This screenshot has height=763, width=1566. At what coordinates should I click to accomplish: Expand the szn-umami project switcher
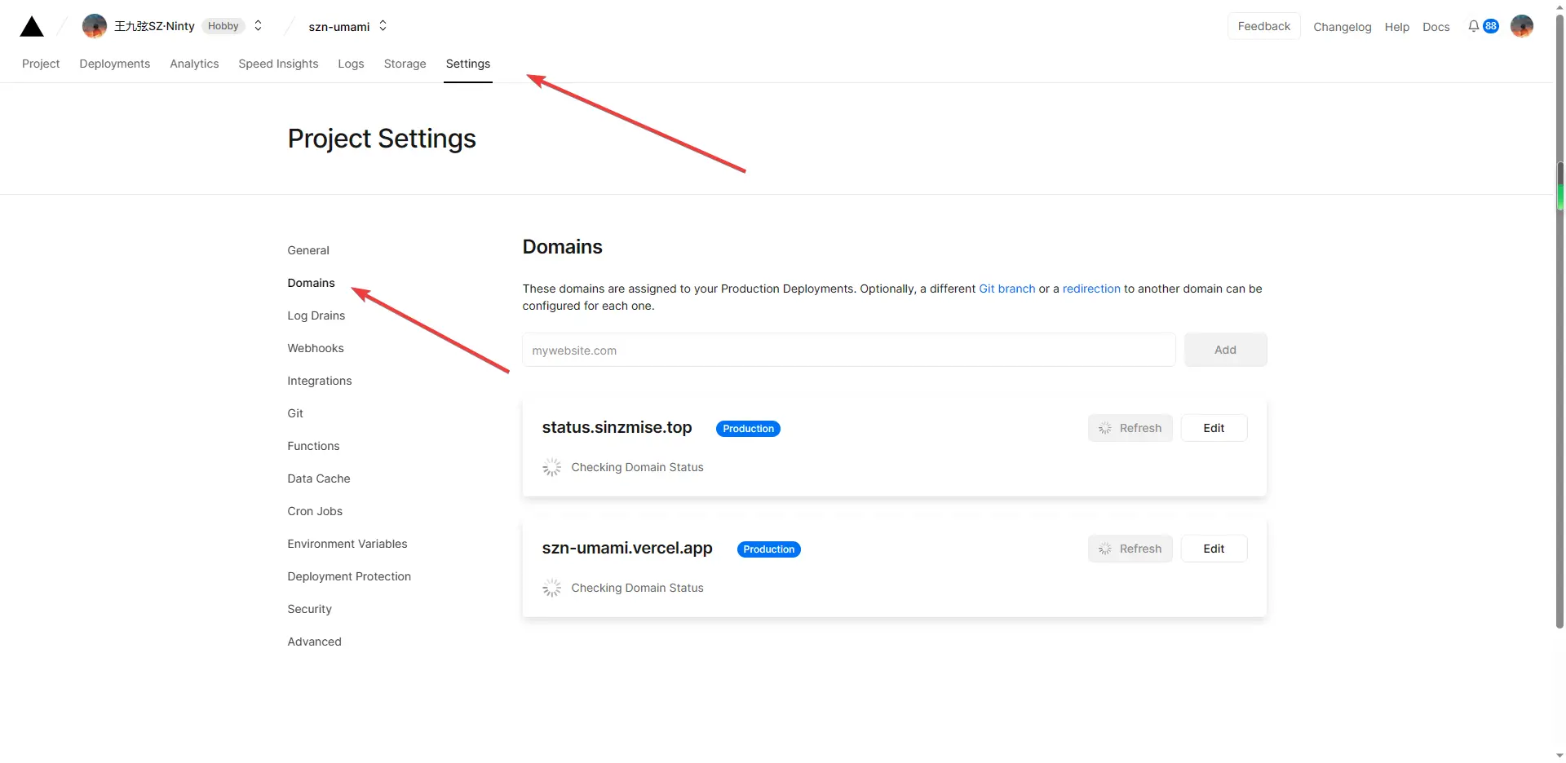(x=383, y=26)
